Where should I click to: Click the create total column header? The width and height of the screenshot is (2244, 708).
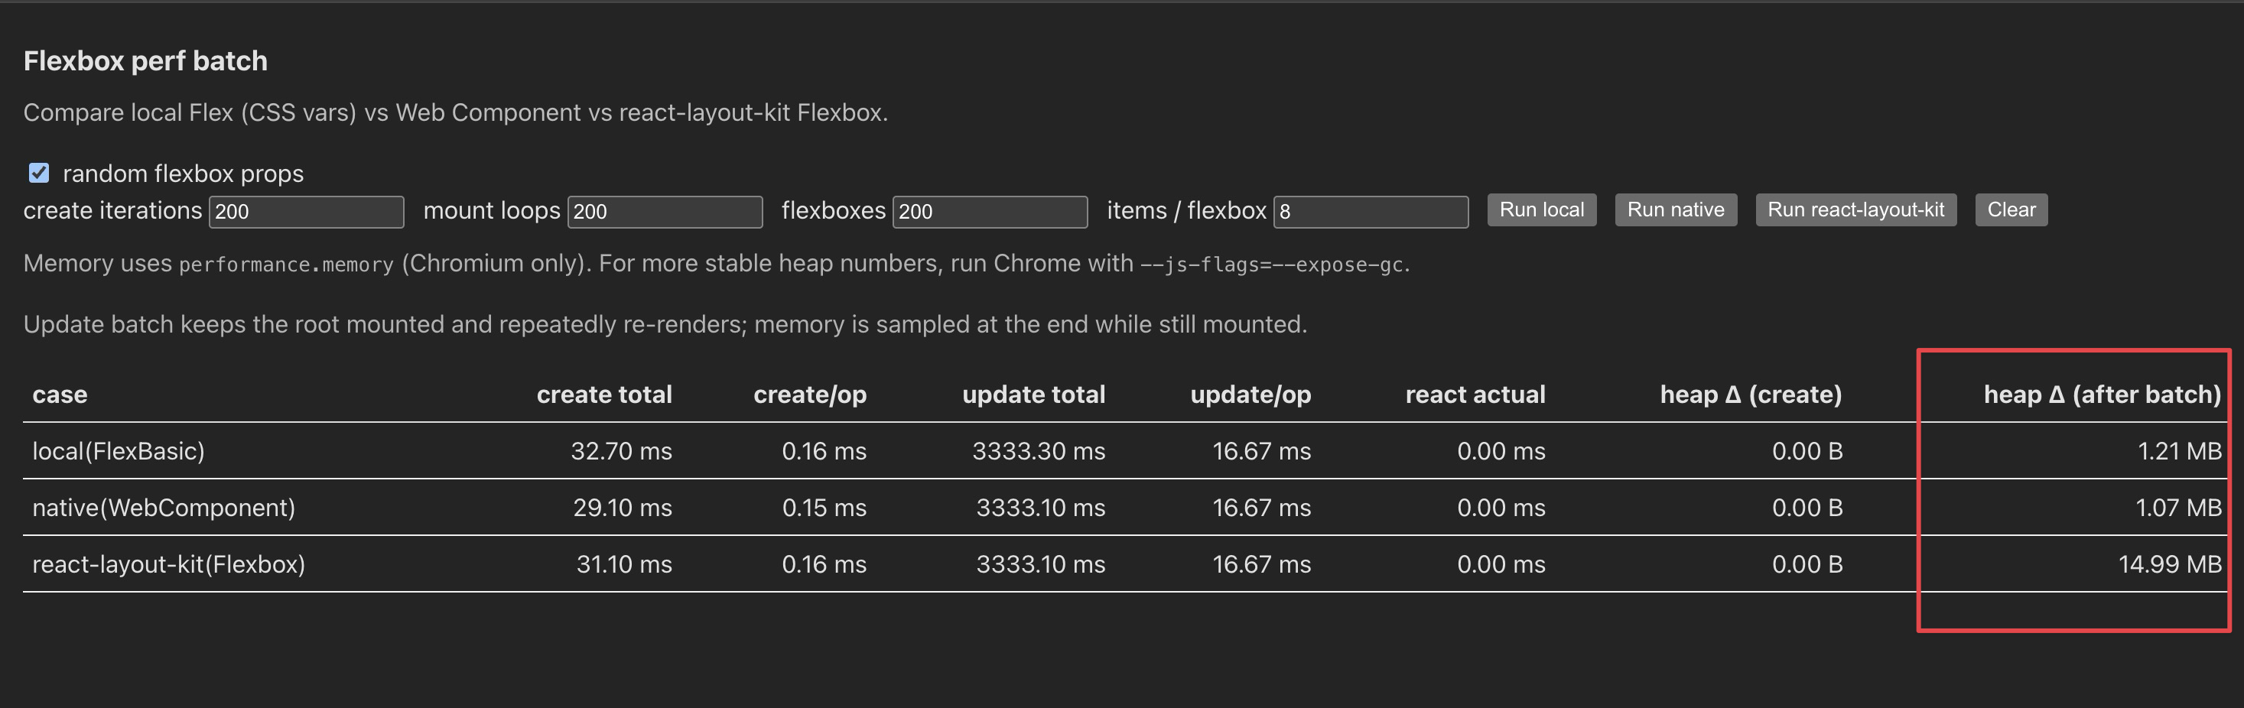click(603, 395)
